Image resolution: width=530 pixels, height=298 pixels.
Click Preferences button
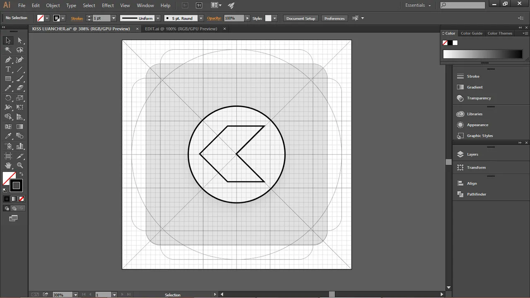[x=335, y=18]
